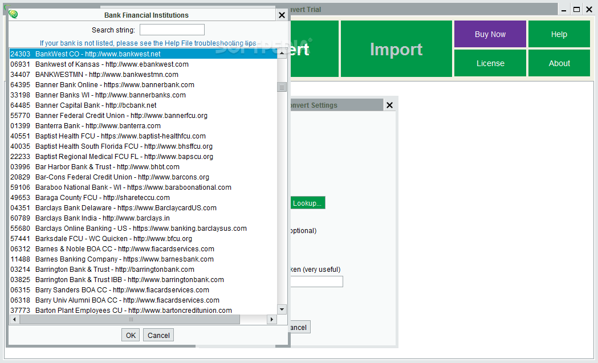Select Banner Capital Bank entry

point(144,105)
